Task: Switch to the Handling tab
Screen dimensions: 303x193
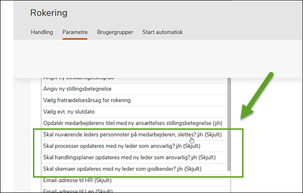Action: 42,33
